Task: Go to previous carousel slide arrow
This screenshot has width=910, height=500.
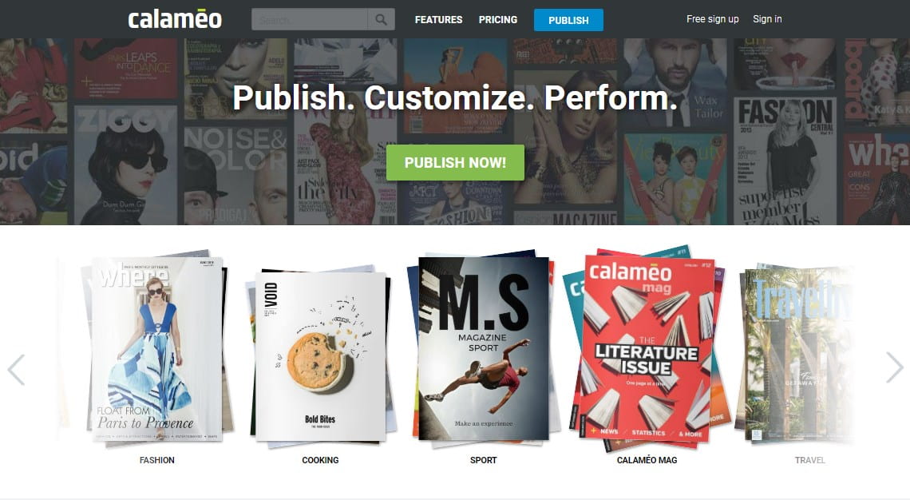Action: click(x=16, y=369)
